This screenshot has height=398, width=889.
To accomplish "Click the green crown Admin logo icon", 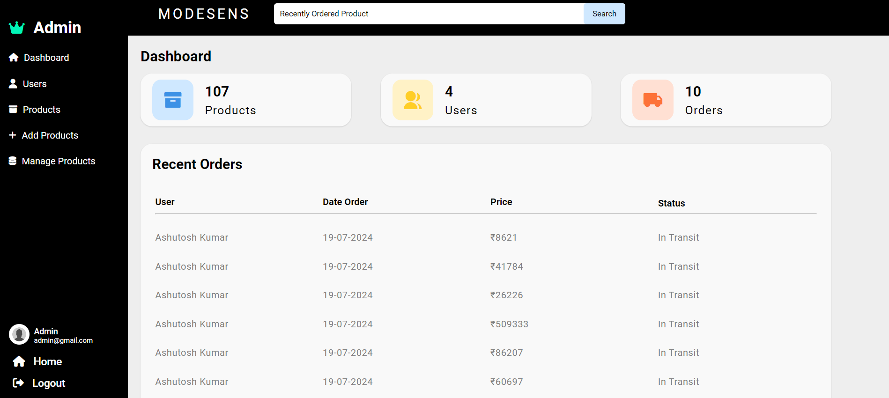I will 16,28.
